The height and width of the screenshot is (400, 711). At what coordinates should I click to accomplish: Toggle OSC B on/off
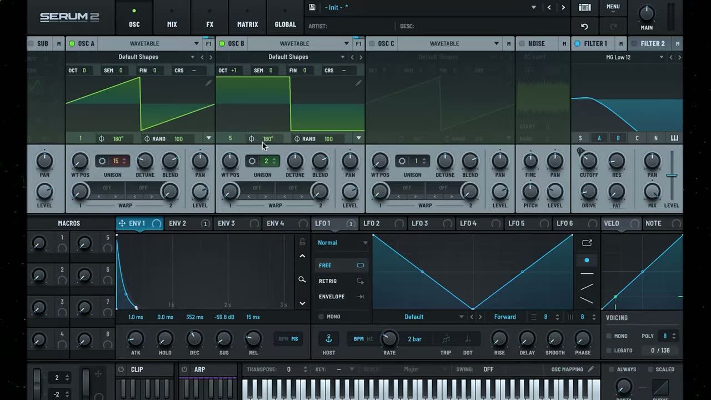(x=222, y=43)
